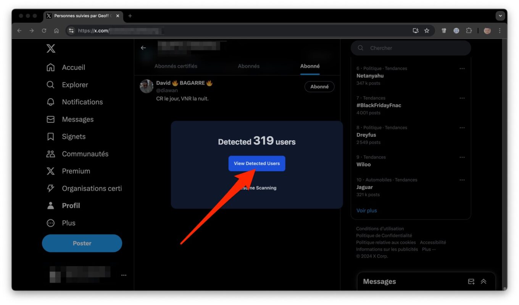Open #BlackFridayFnac trend
Viewport: 519px width, 305px height.
(379, 105)
